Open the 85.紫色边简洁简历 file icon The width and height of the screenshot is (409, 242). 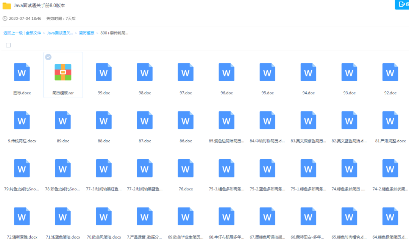227,120
